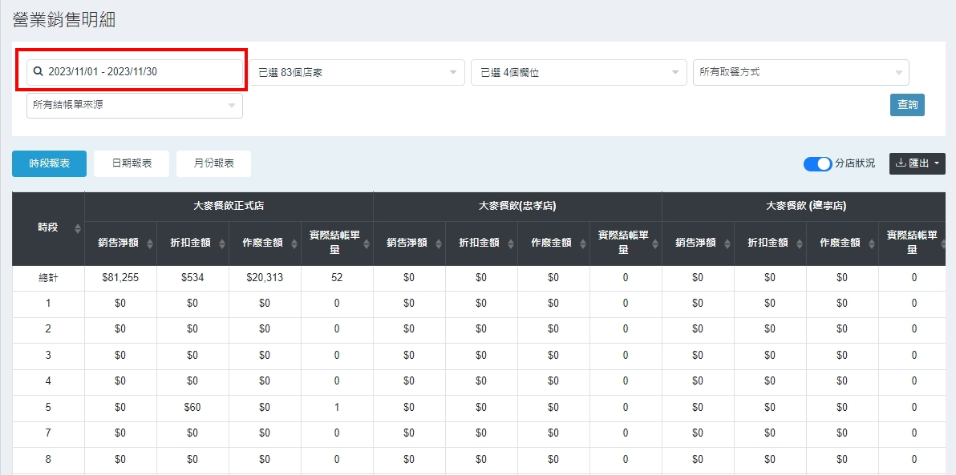956x475 pixels.
Task: Toggle the 分店狀況 switch off
Action: [x=817, y=163]
